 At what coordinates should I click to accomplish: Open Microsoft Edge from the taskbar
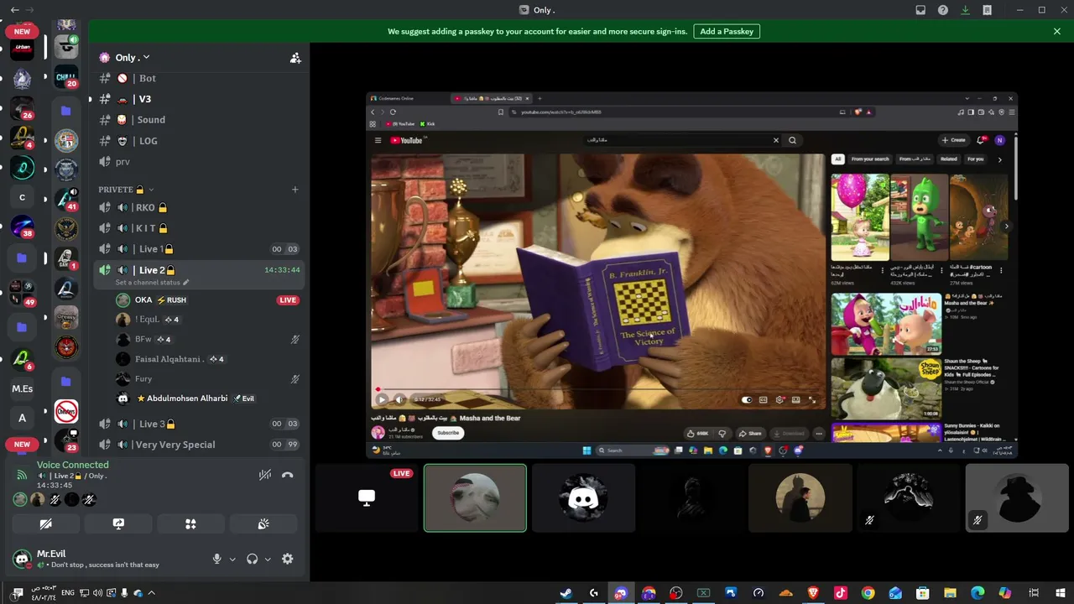[978, 593]
